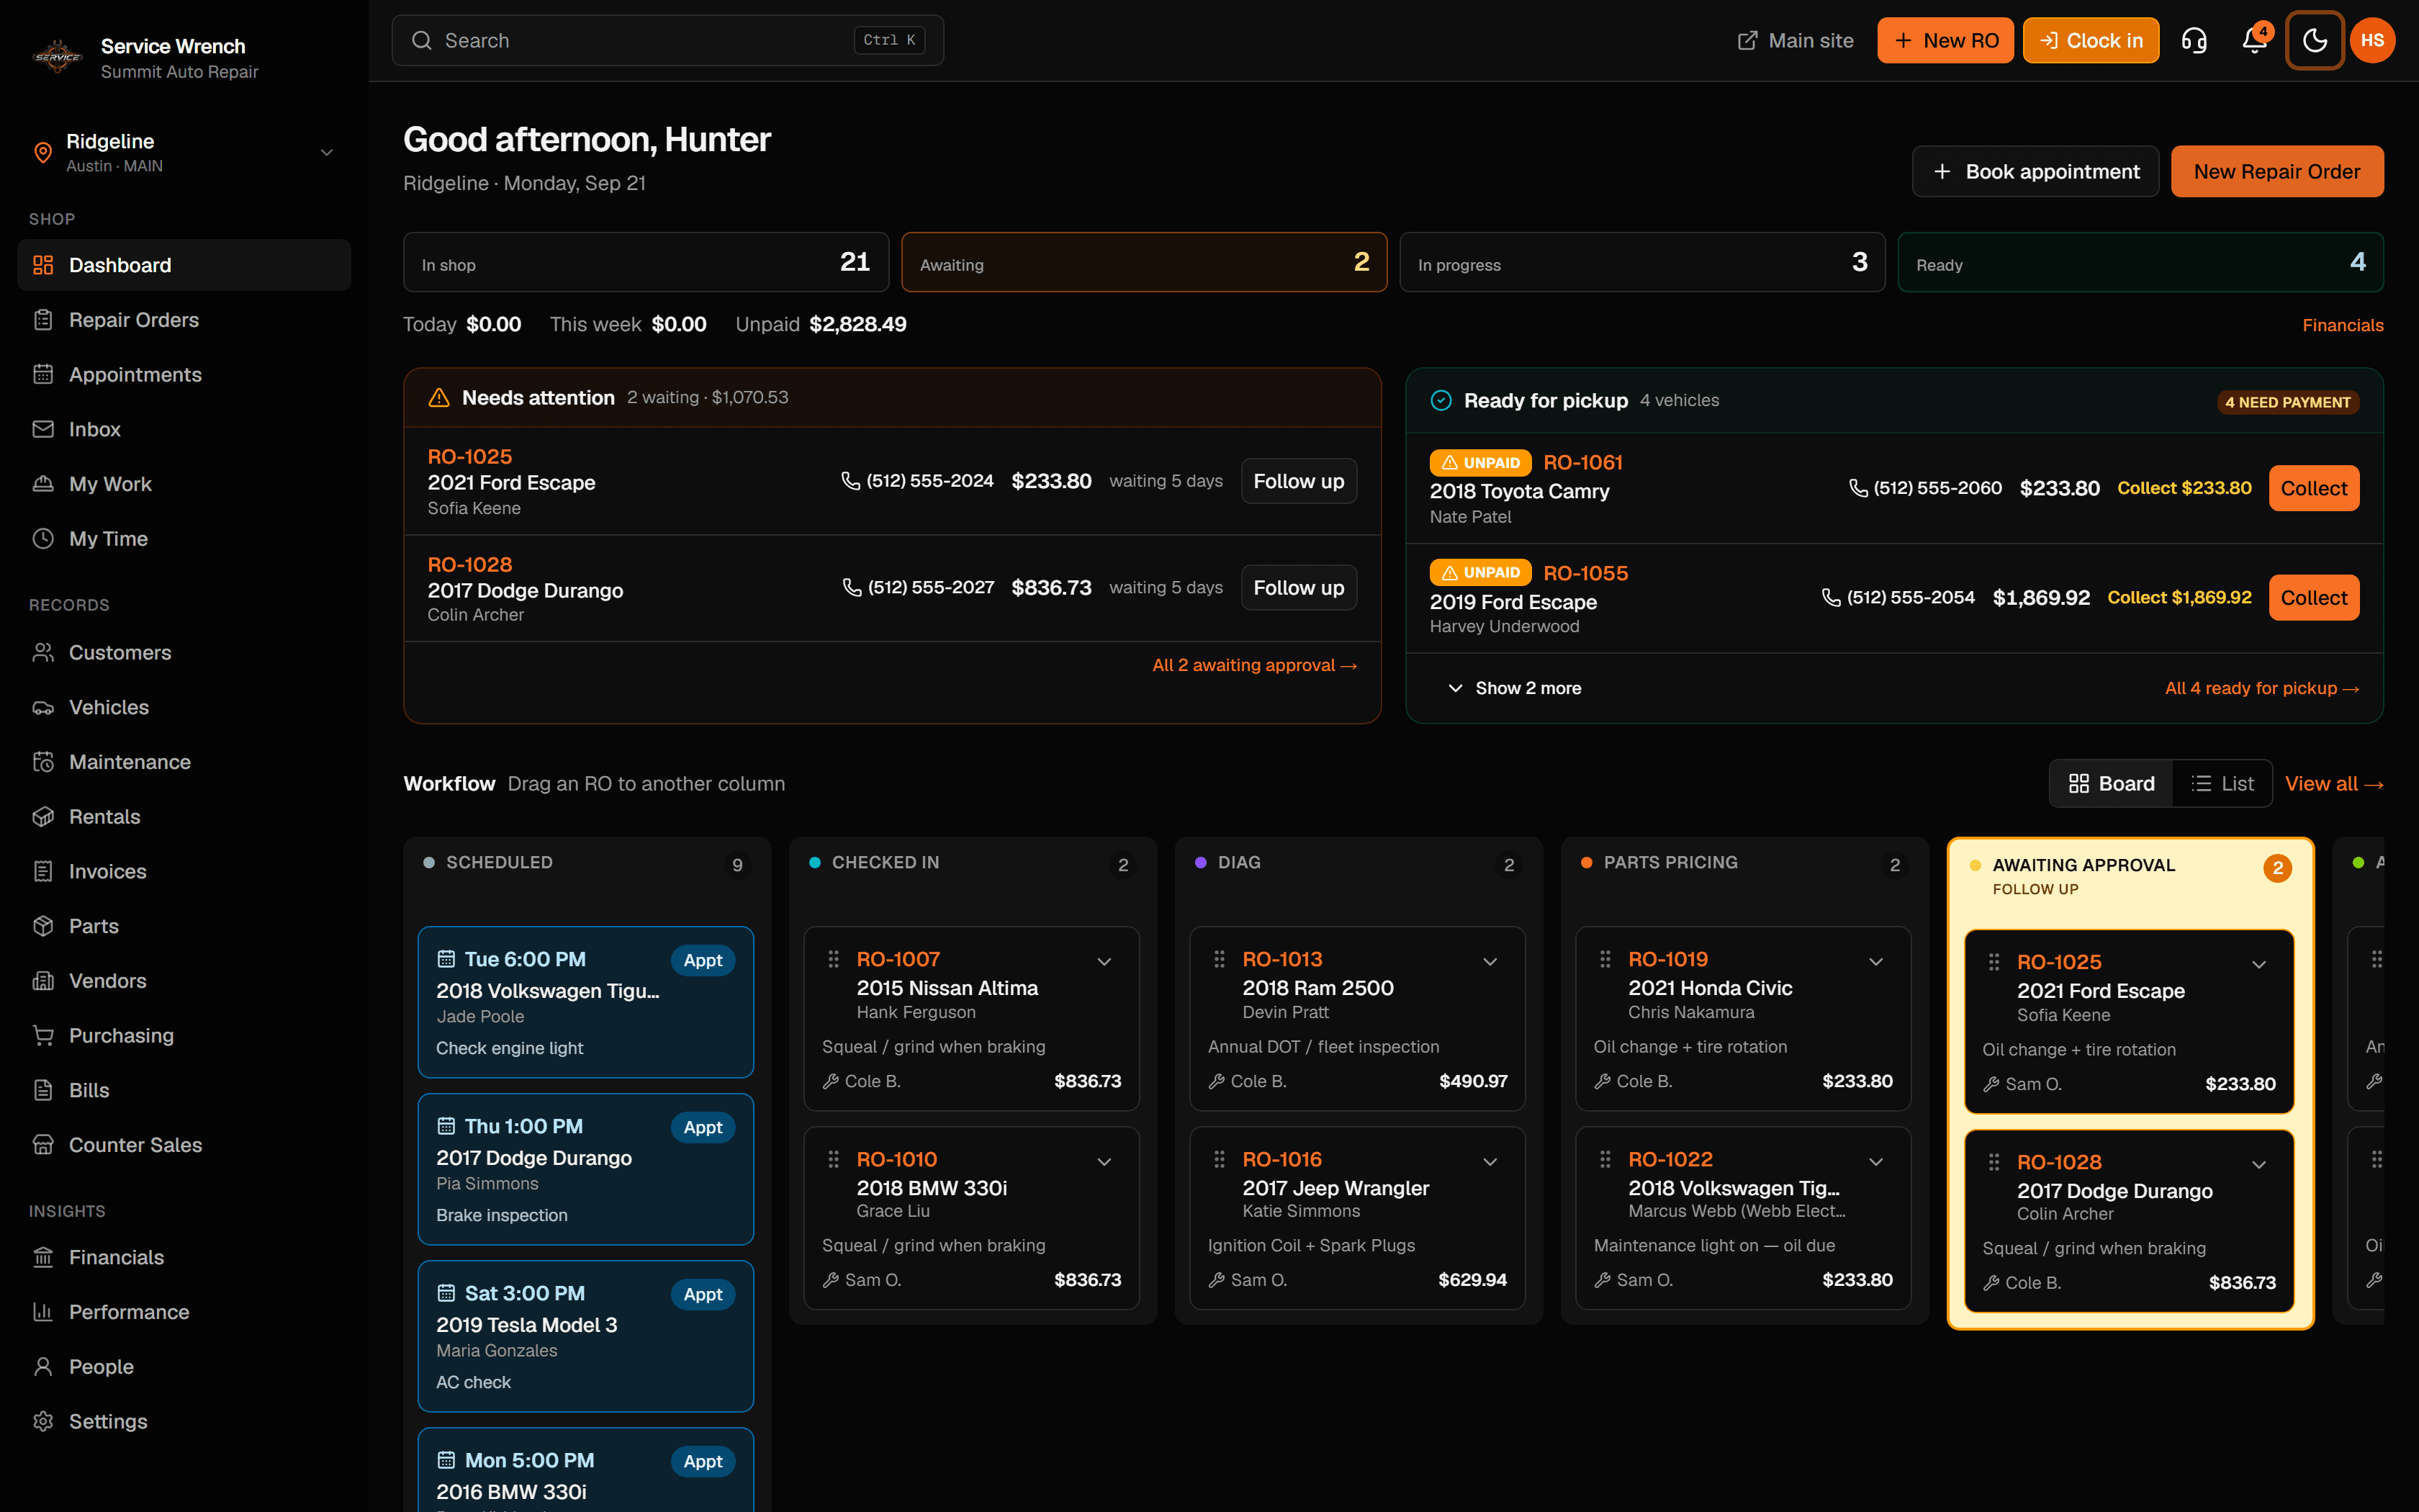
Task: Click the Needs attention warning icon
Action: pyautogui.click(x=439, y=398)
